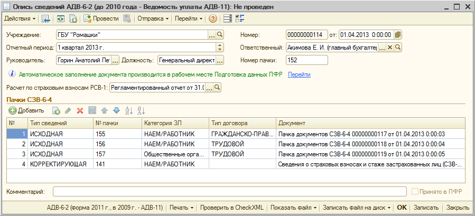
Task: Sort table descending Я-А
Action: (141, 110)
